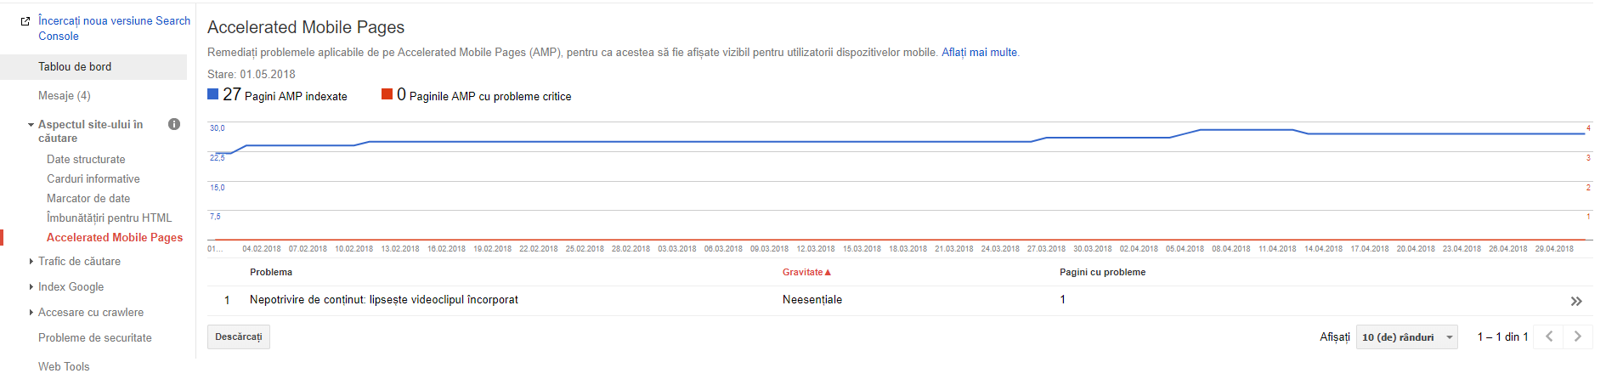Click the Descărcați button

(x=239, y=337)
